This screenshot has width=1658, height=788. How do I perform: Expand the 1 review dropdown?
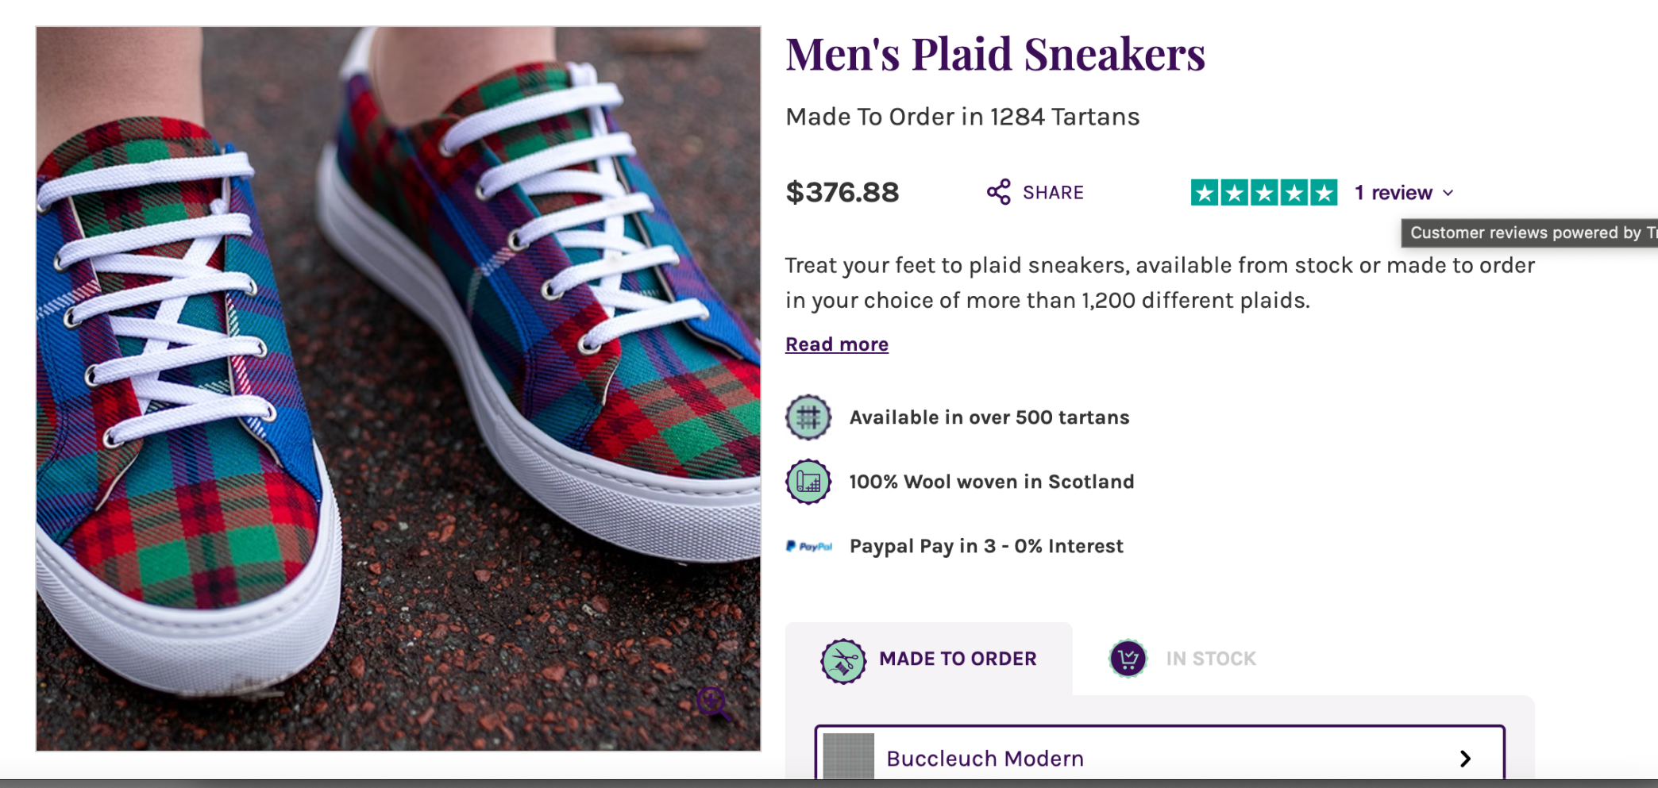pos(1404,193)
